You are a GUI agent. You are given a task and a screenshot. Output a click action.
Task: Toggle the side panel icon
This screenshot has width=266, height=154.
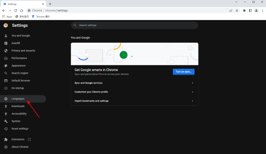[x=250, y=10]
